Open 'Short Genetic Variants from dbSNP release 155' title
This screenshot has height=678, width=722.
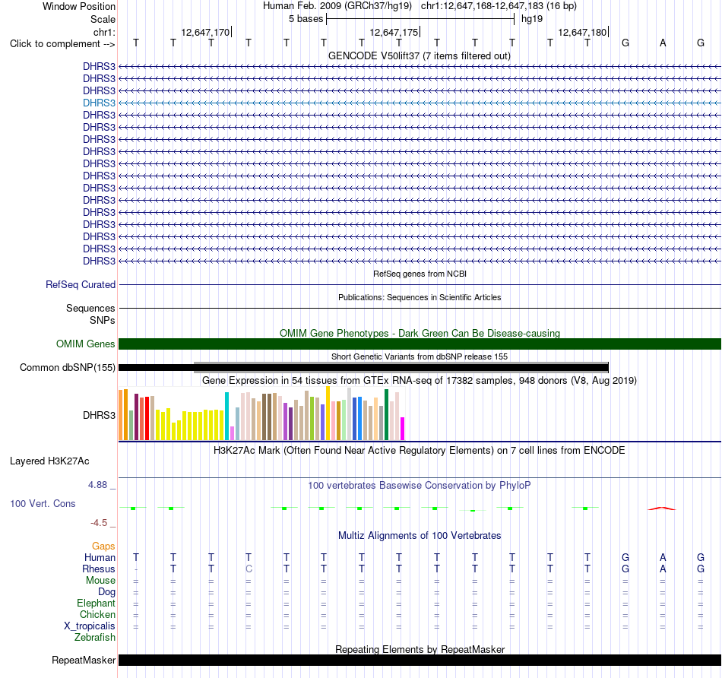pyautogui.click(x=420, y=356)
